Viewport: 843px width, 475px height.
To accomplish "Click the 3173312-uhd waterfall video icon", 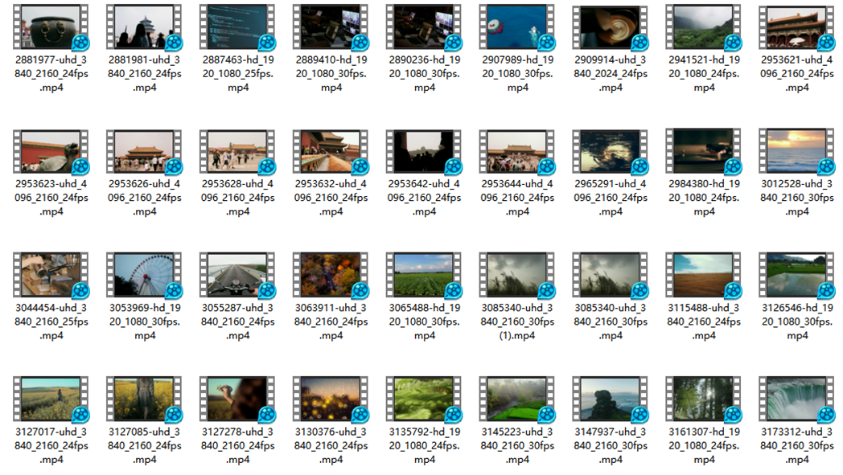I will 797,399.
